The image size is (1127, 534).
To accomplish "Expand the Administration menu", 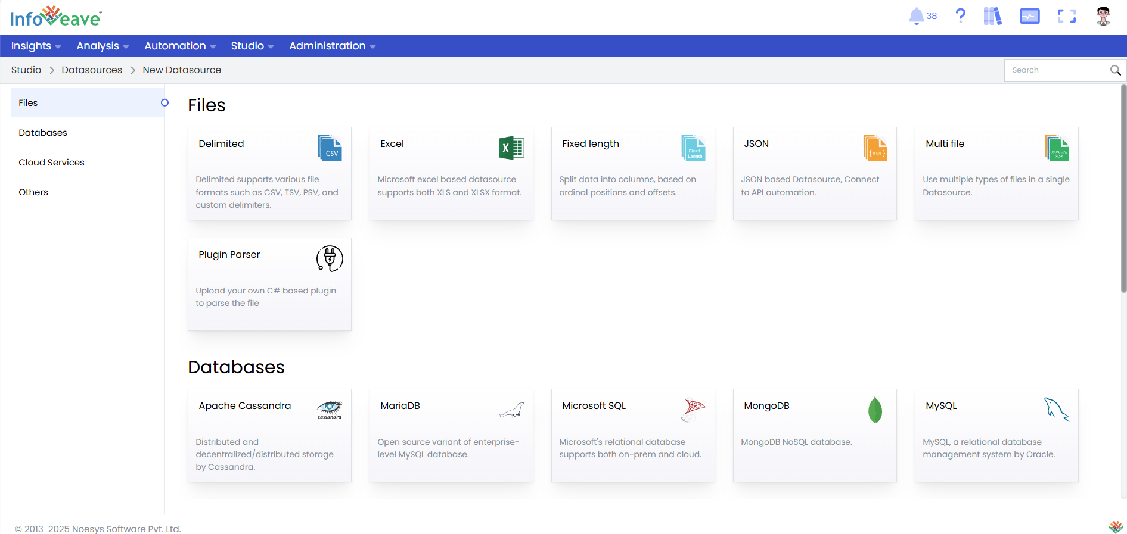I will click(x=332, y=46).
